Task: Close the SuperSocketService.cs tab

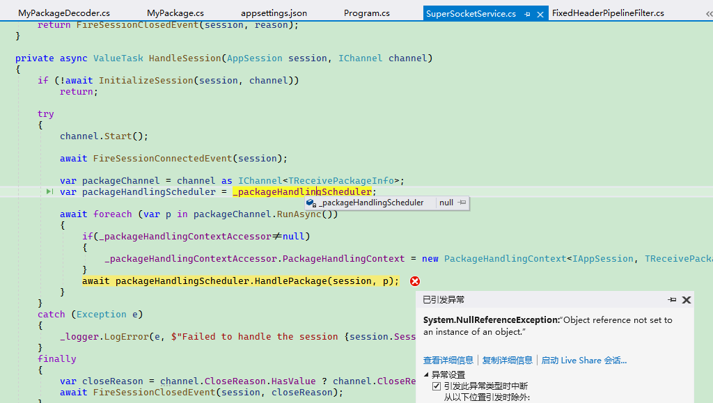Action: pos(539,13)
